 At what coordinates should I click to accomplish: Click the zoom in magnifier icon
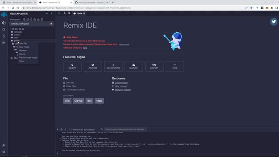point(69,14)
